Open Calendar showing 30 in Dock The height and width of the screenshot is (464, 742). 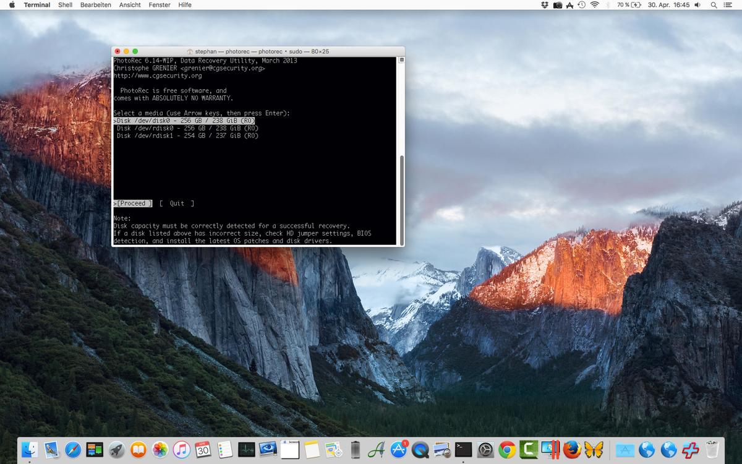(x=203, y=450)
